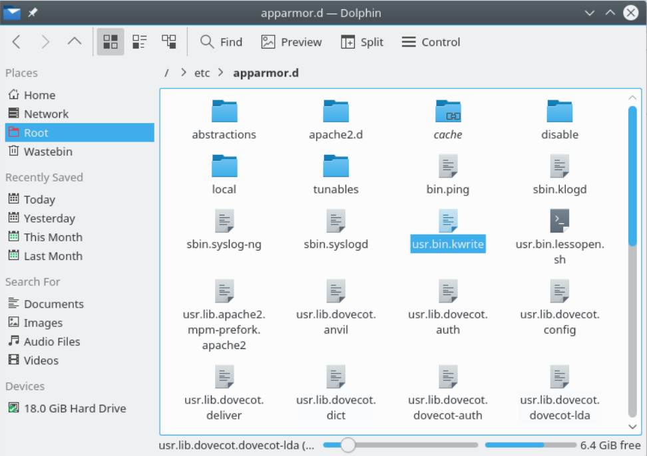Show files saved Today
Viewport: 647px width, 456px height.
coord(80,199)
